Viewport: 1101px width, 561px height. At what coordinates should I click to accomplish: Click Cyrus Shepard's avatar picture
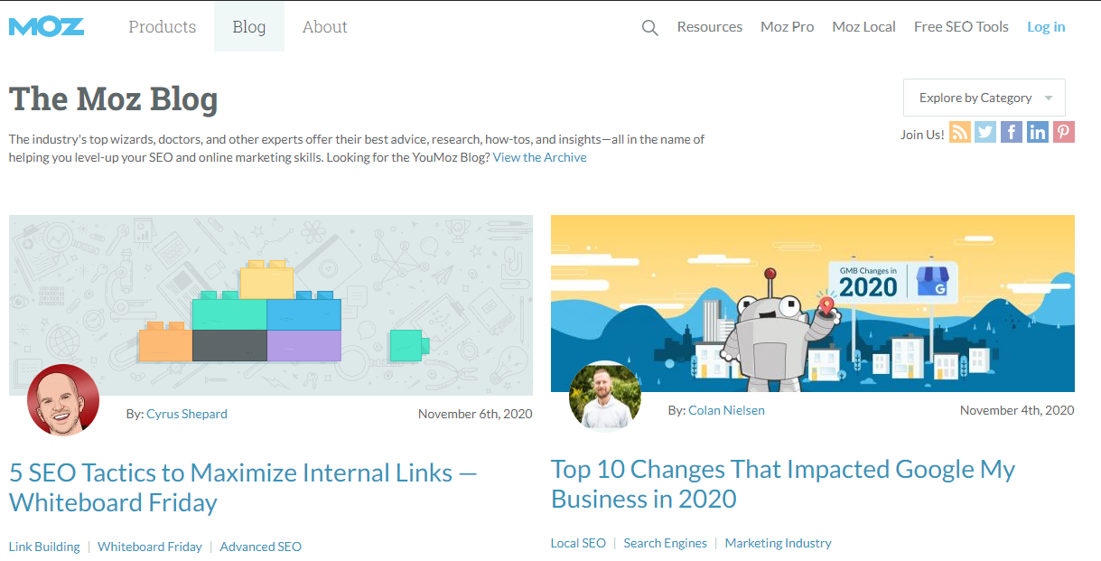[63, 401]
